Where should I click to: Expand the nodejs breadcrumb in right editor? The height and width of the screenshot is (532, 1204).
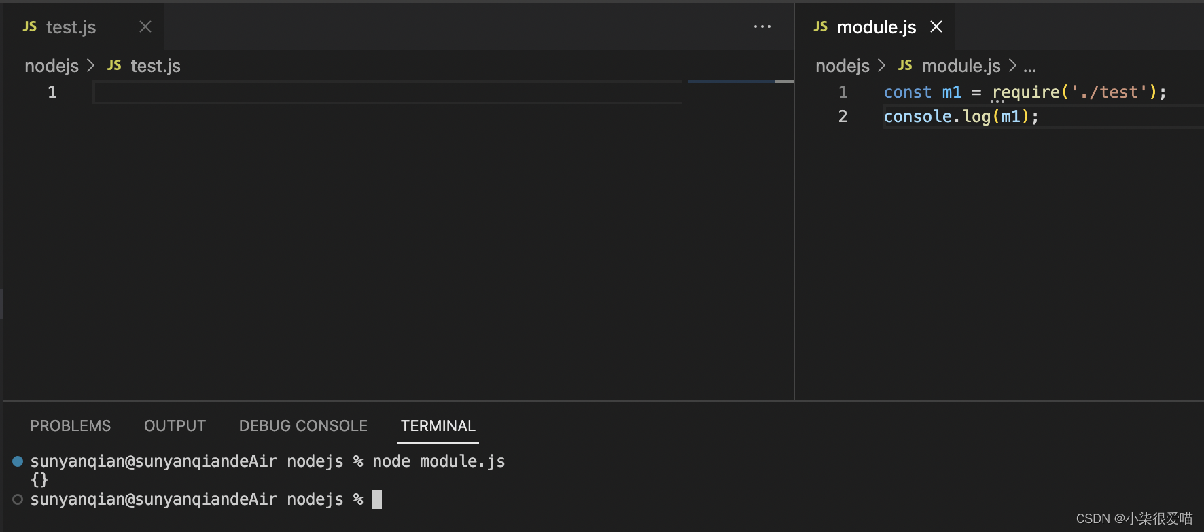(843, 66)
